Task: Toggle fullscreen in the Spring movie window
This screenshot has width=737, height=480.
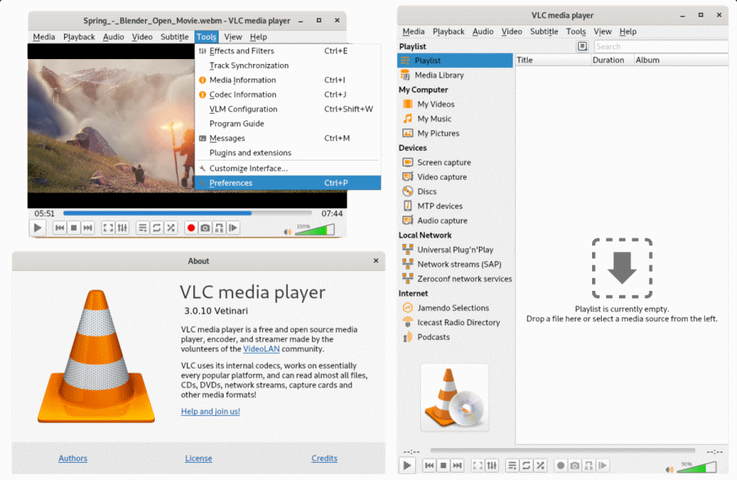Action: 108,228
